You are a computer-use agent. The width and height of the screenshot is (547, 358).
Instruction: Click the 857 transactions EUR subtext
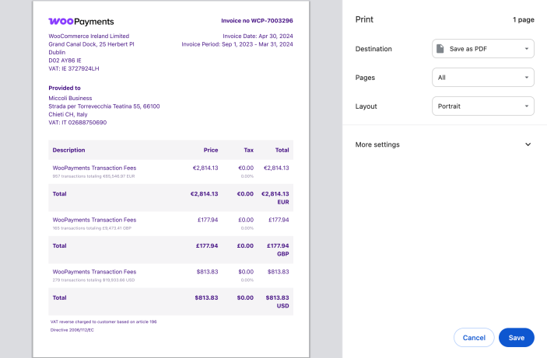(x=92, y=176)
